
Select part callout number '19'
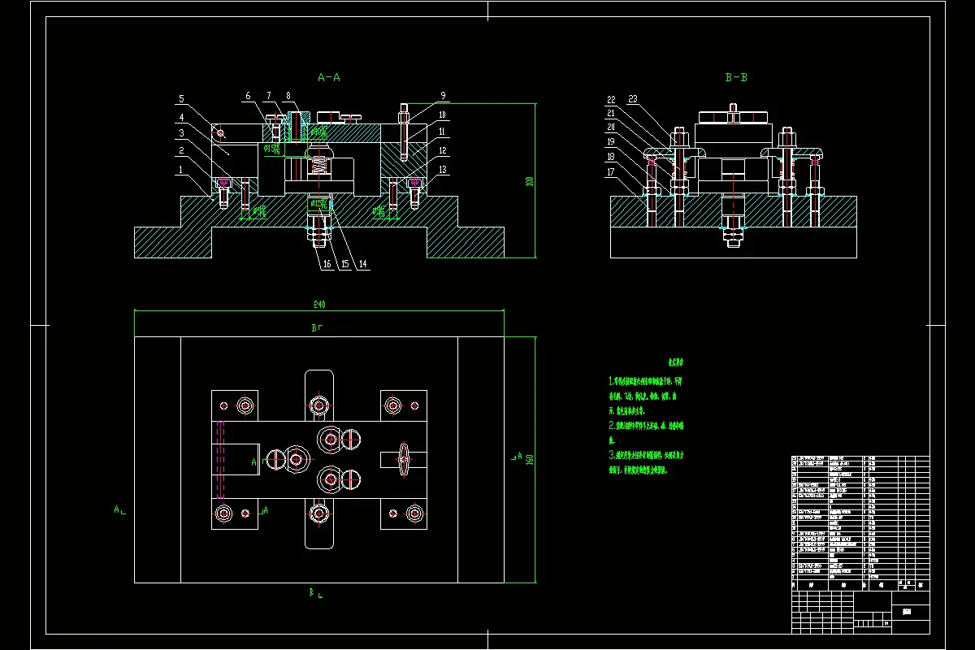point(611,142)
